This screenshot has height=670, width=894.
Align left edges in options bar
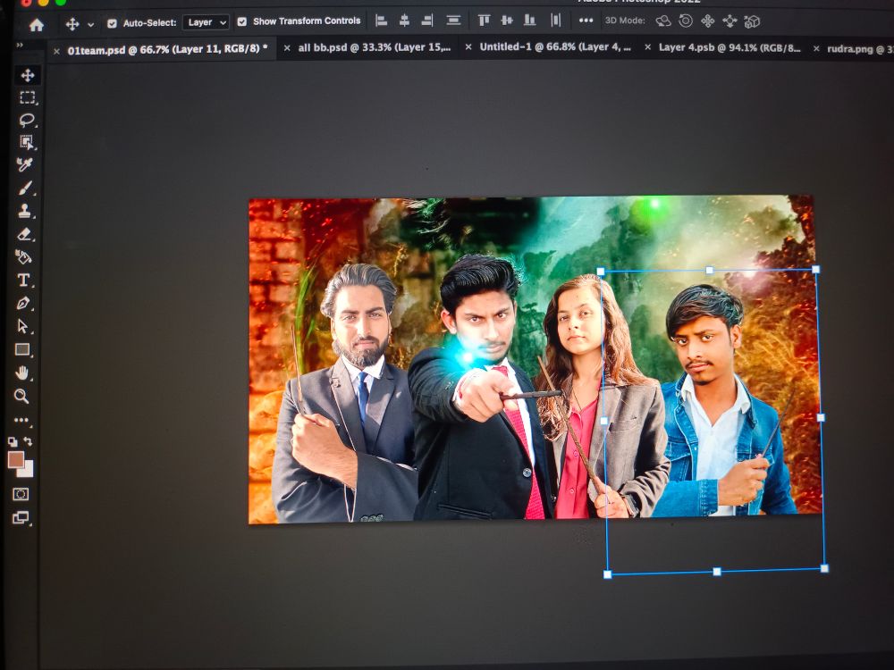[x=382, y=21]
